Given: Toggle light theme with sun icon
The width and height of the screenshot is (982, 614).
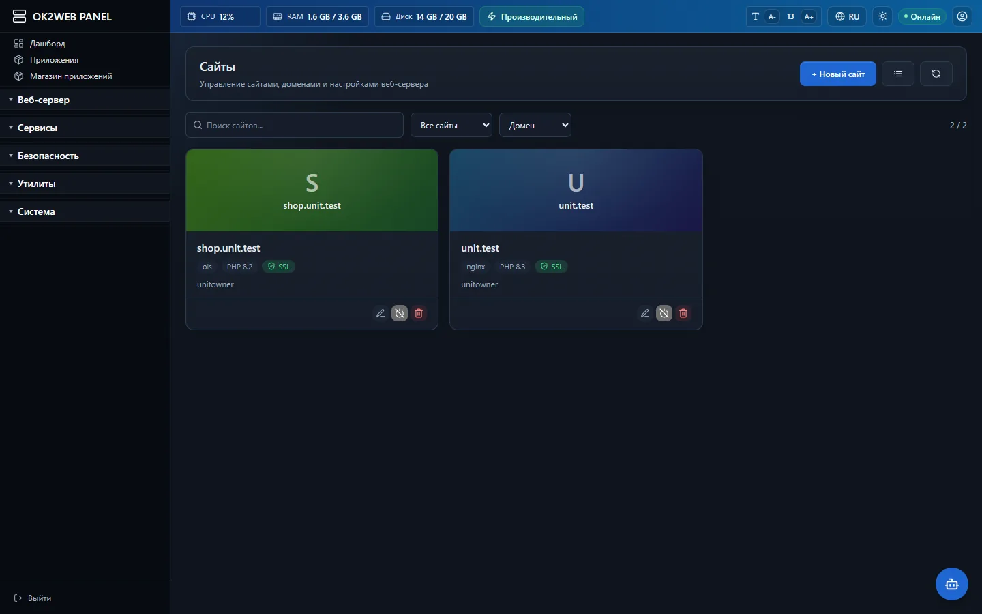Looking at the screenshot, I should tap(883, 16).
